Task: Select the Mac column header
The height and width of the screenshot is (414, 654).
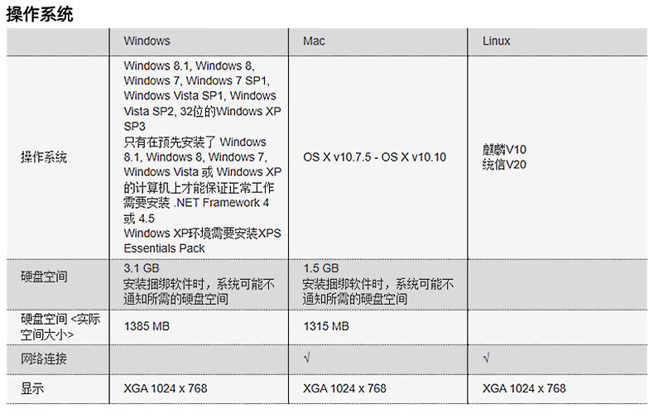Action: click(x=314, y=41)
